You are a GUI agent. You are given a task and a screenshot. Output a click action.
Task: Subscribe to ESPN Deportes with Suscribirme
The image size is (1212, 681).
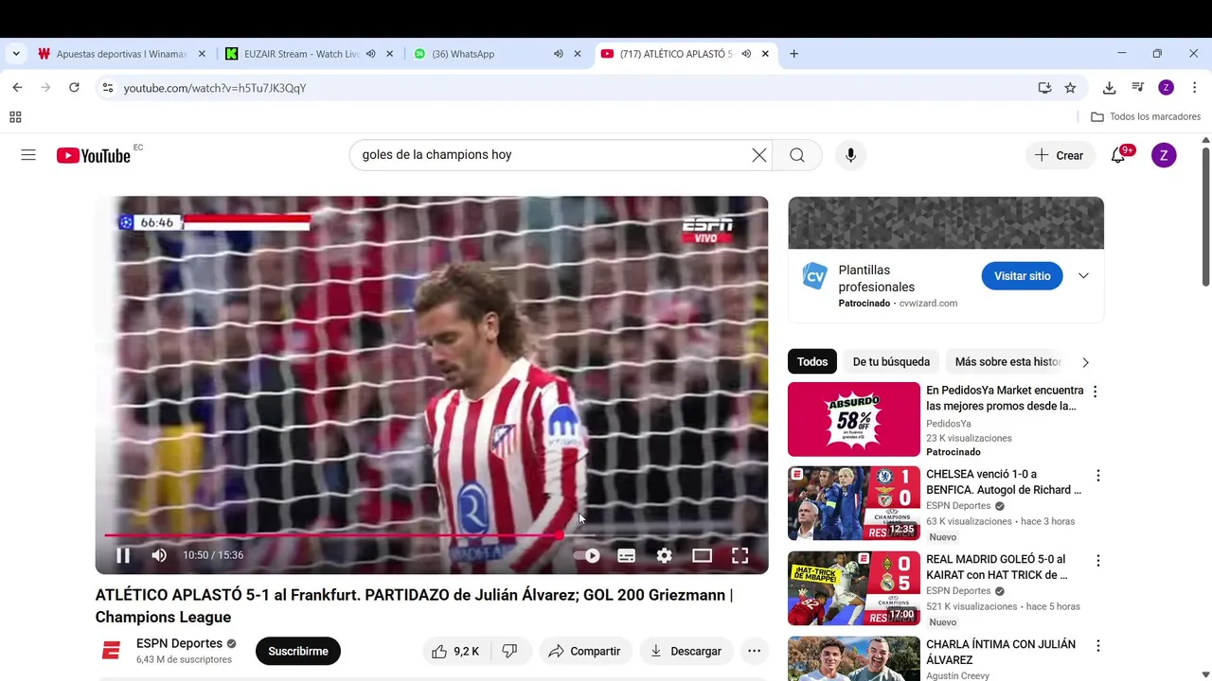pos(298,651)
